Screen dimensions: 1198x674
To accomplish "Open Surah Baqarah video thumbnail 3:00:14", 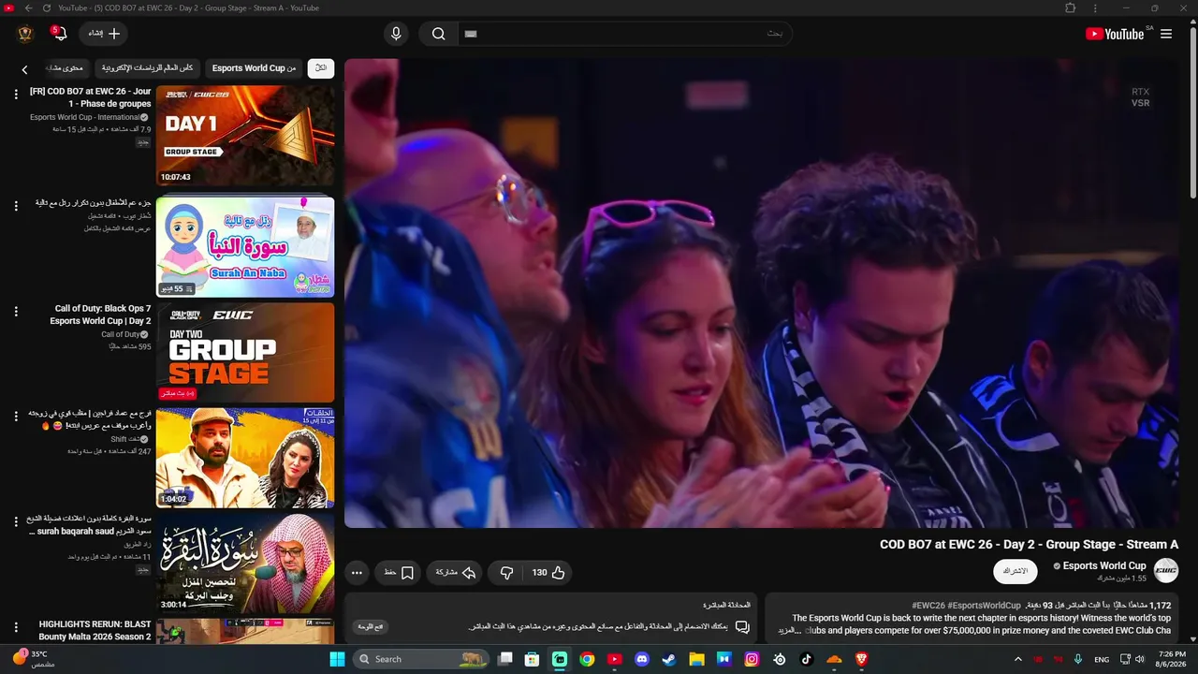I will coord(245,564).
